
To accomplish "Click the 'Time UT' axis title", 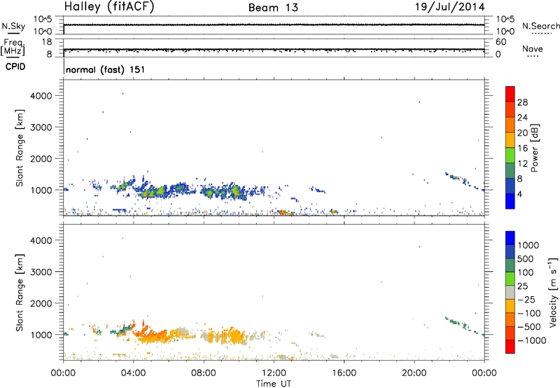I will pos(274,384).
